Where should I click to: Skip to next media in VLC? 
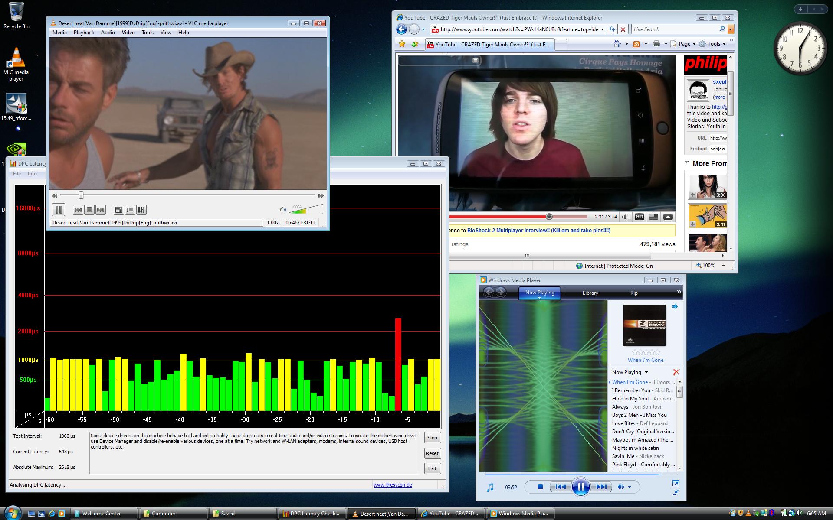pos(101,210)
